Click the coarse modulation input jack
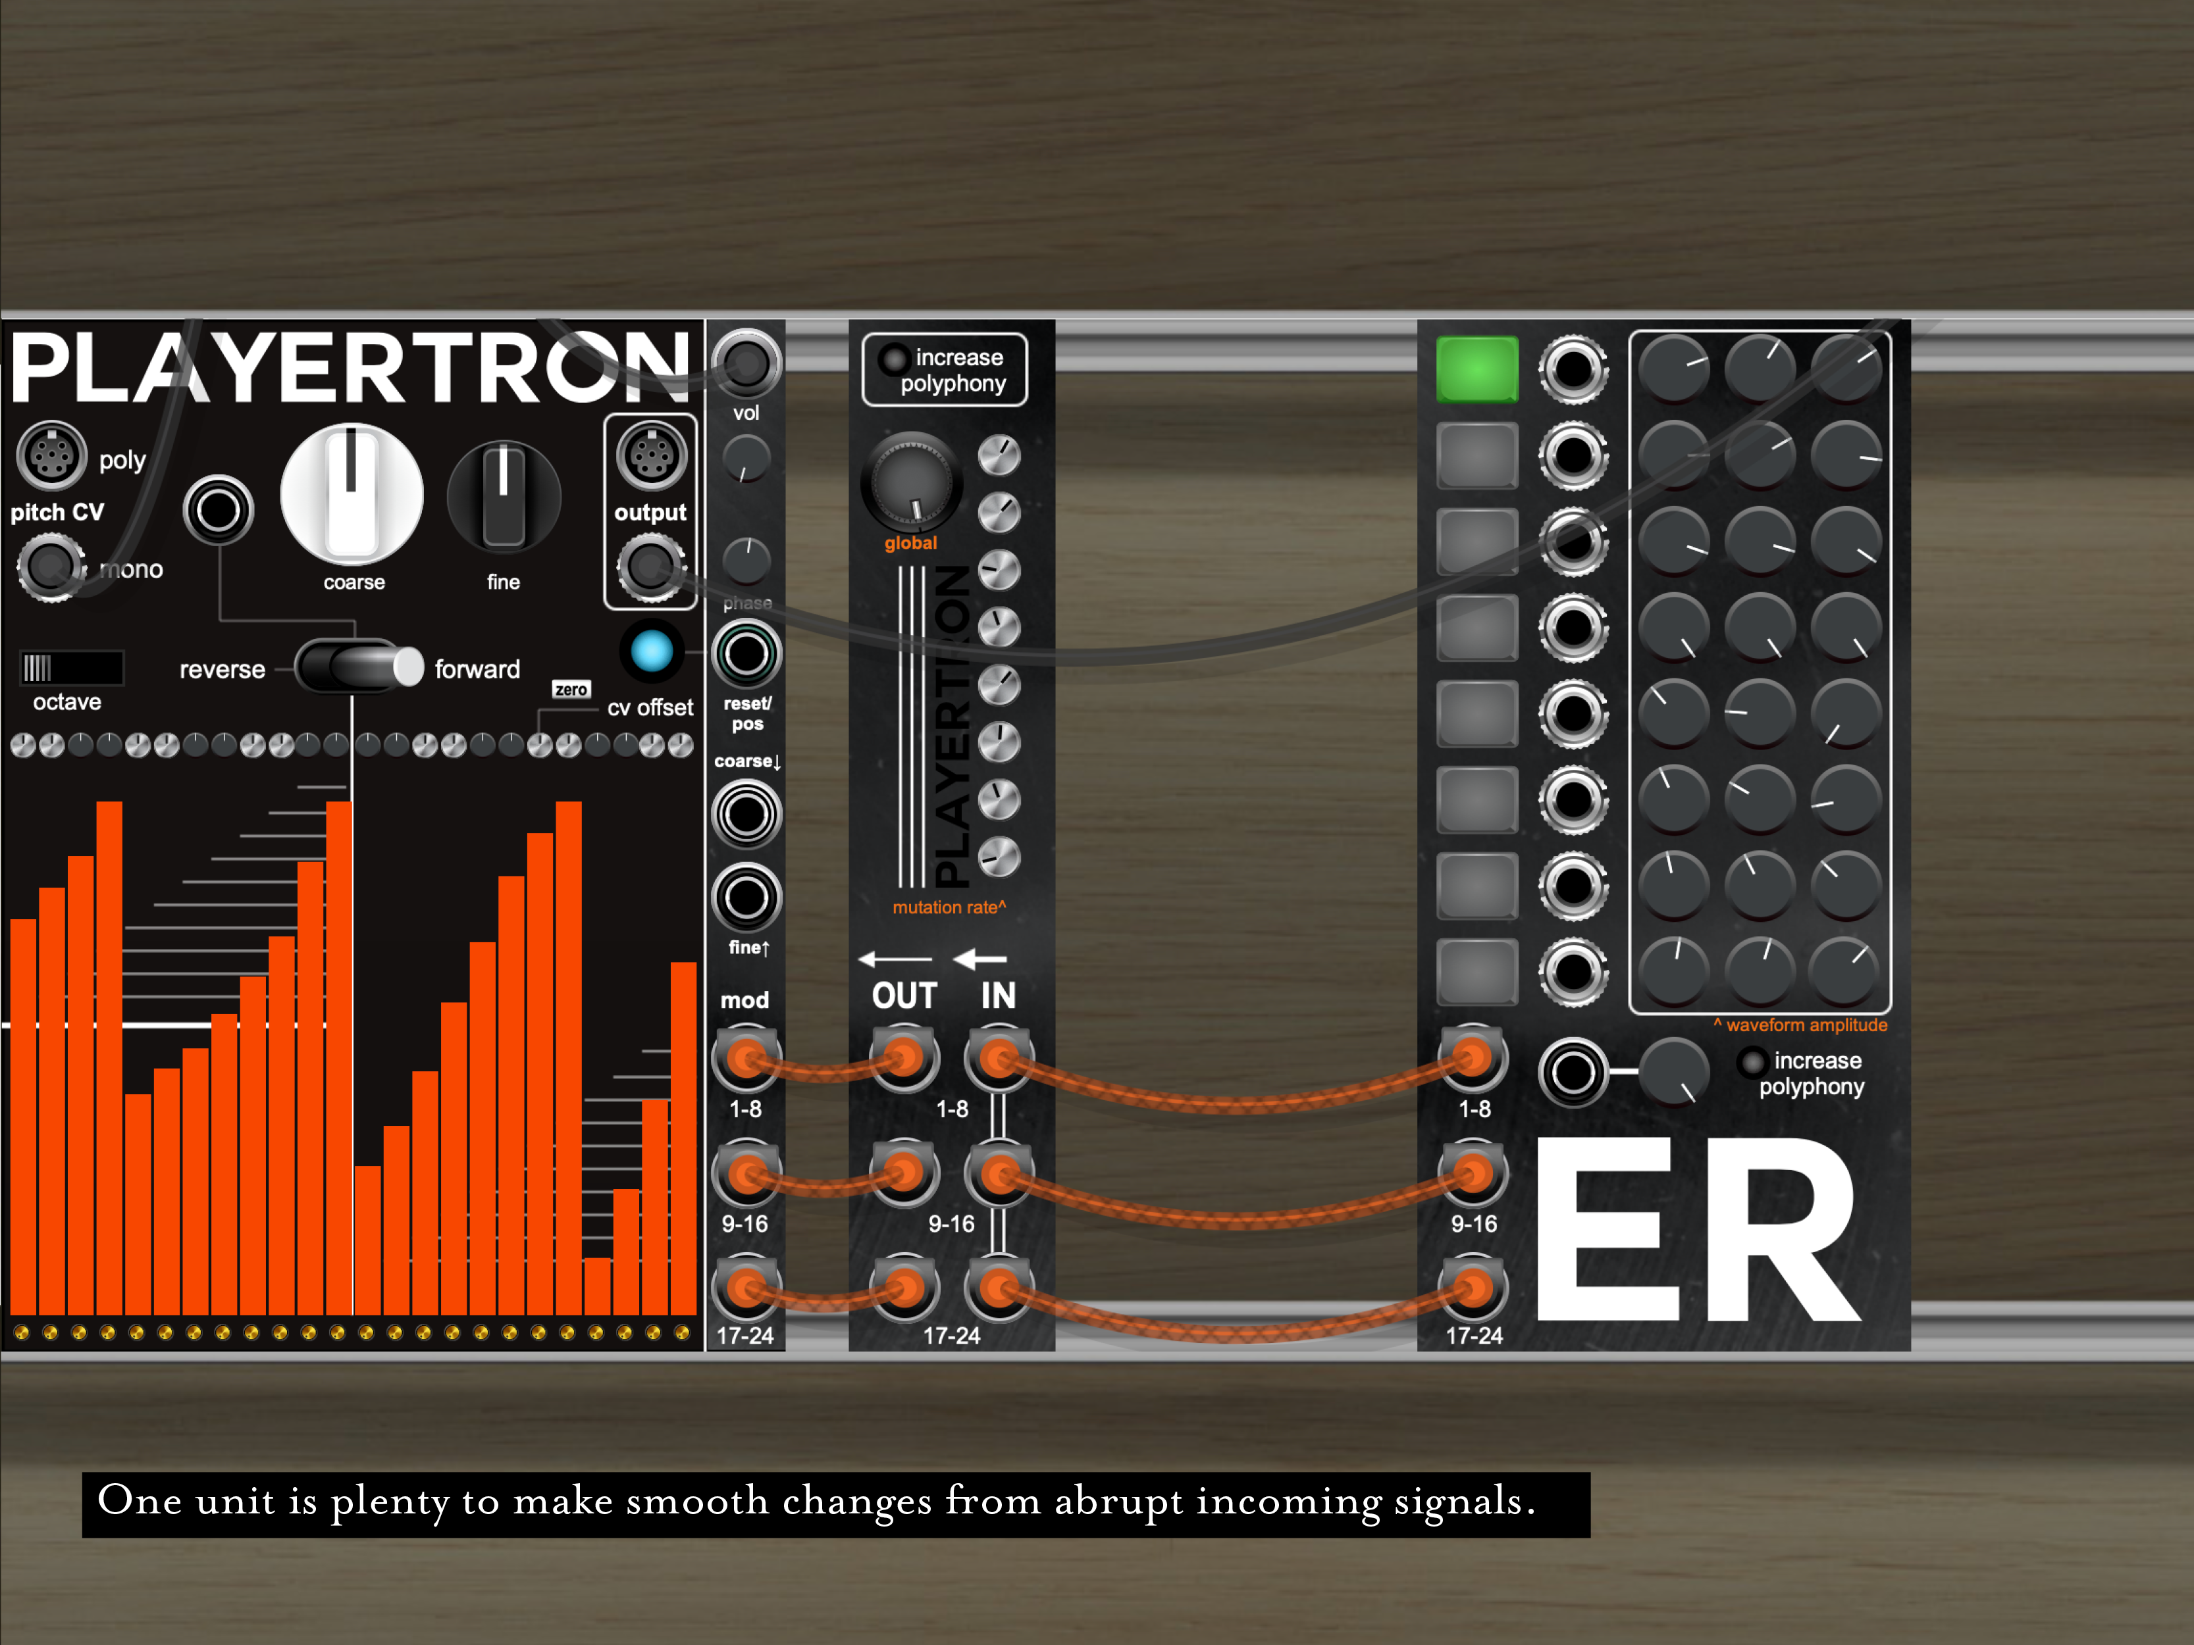This screenshot has height=1645, width=2194. (746, 814)
